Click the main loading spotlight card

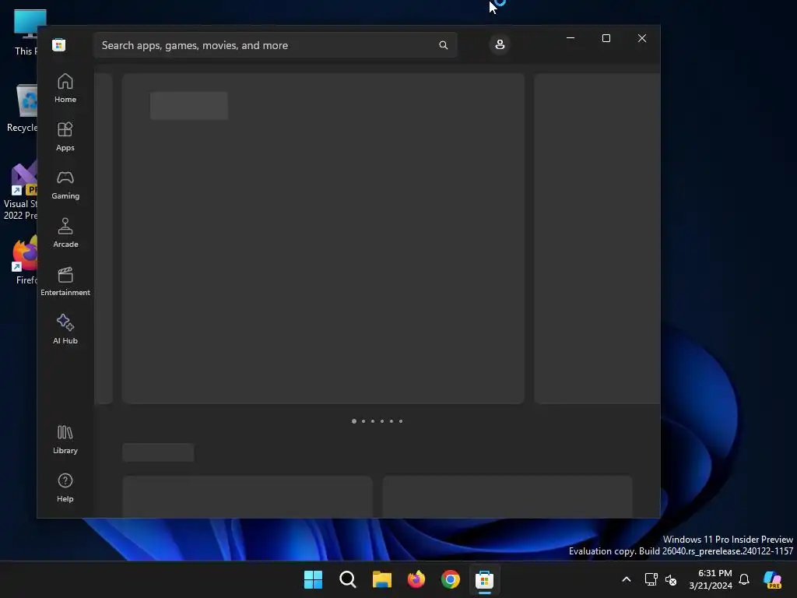point(323,238)
